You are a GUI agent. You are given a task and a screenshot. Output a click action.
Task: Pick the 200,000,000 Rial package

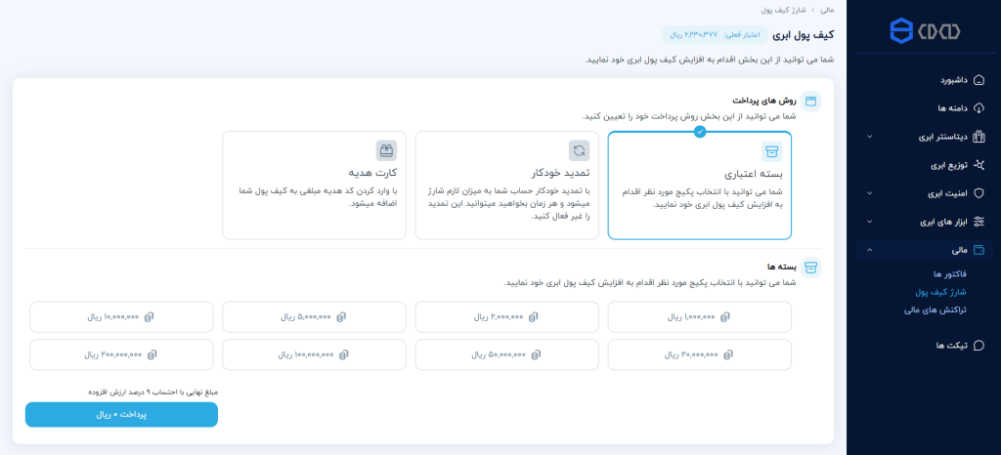point(121,354)
